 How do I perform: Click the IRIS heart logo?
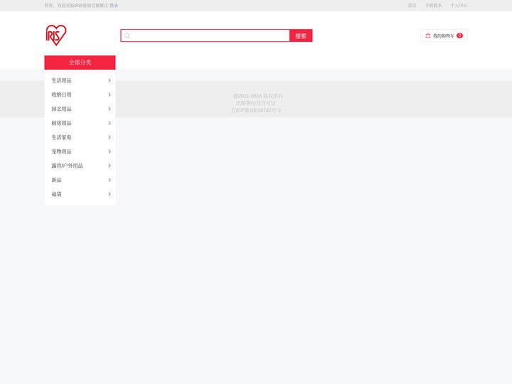[x=56, y=36]
